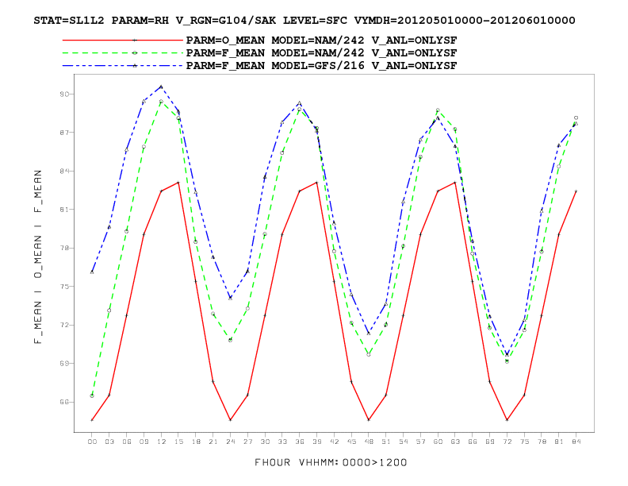The width and height of the screenshot is (628, 486).
Task: Click x-axis forecast hour 36
Action: 300,442
